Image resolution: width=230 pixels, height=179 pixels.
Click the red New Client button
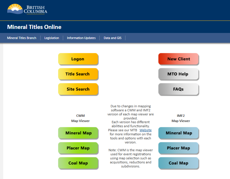click(x=178, y=59)
